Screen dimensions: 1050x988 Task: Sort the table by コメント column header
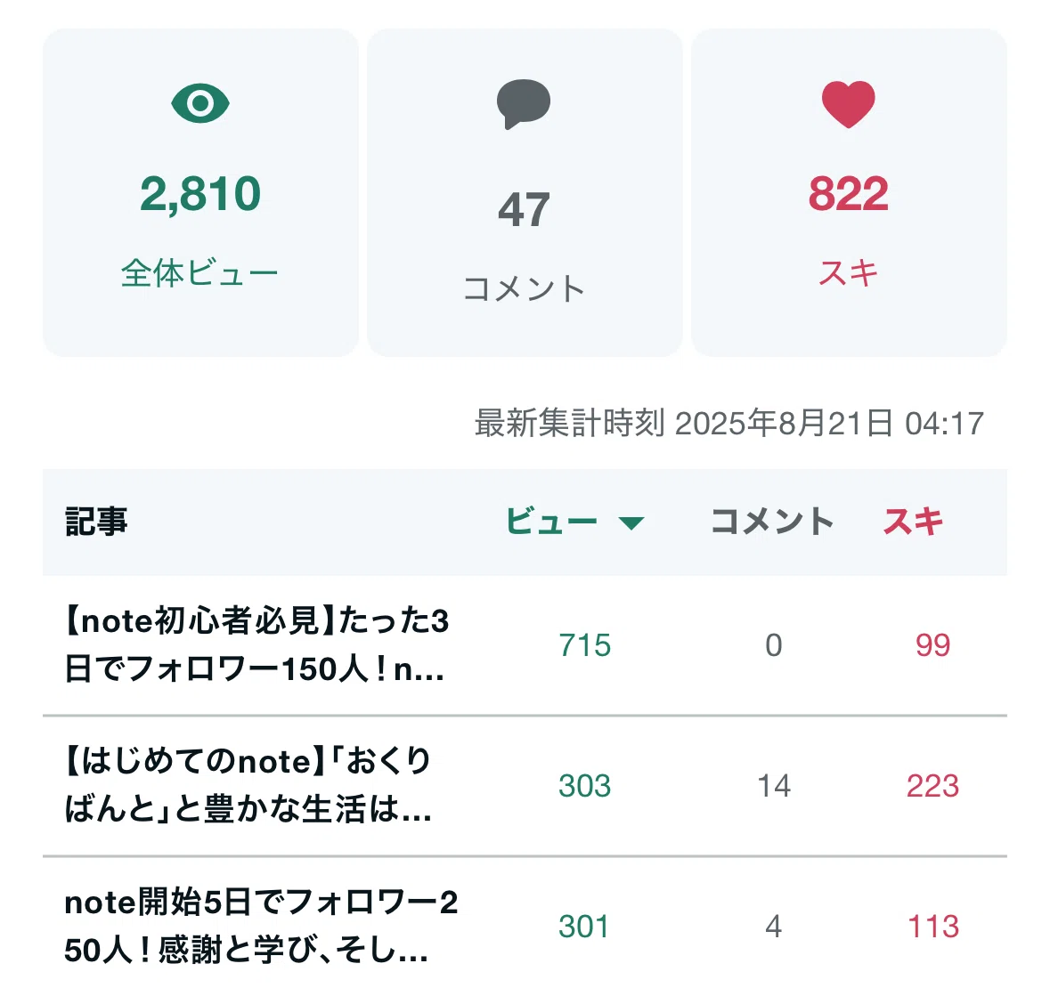click(x=772, y=522)
